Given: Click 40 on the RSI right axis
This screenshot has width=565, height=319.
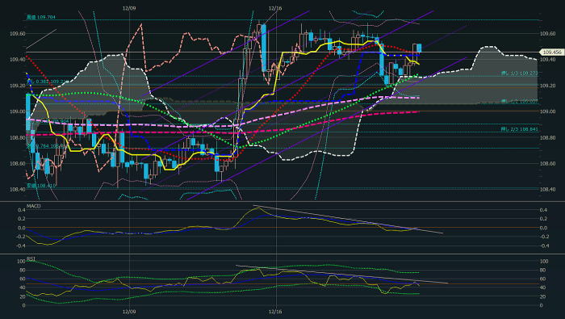Looking at the screenshot, I should click(543, 288).
